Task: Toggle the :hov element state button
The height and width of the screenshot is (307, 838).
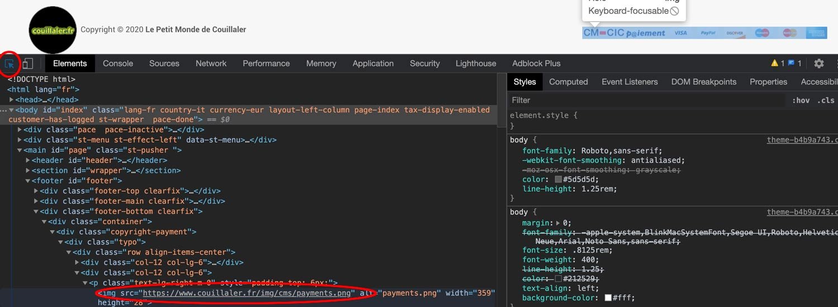Action: click(801, 100)
